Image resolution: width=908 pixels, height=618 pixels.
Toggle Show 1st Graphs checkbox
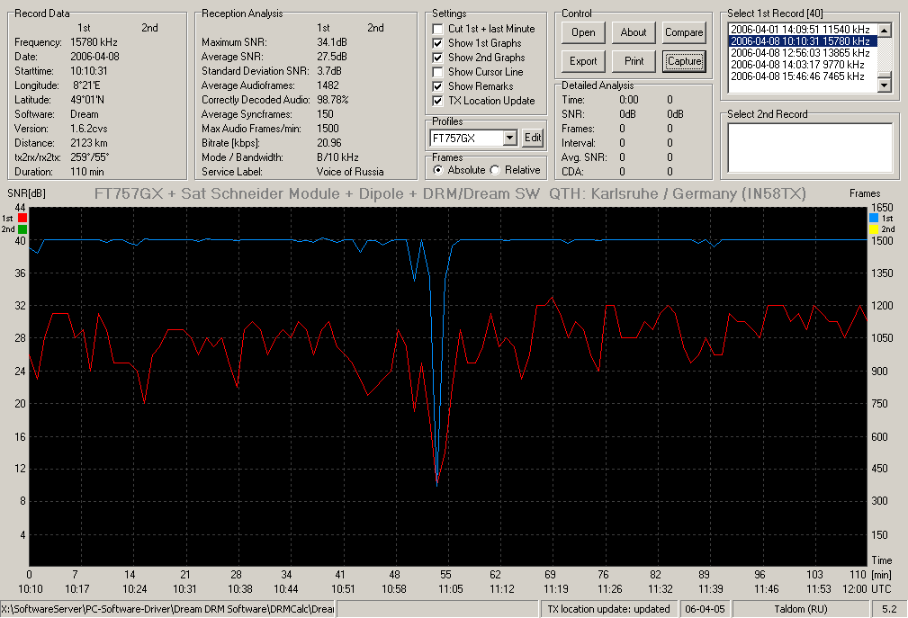[437, 43]
